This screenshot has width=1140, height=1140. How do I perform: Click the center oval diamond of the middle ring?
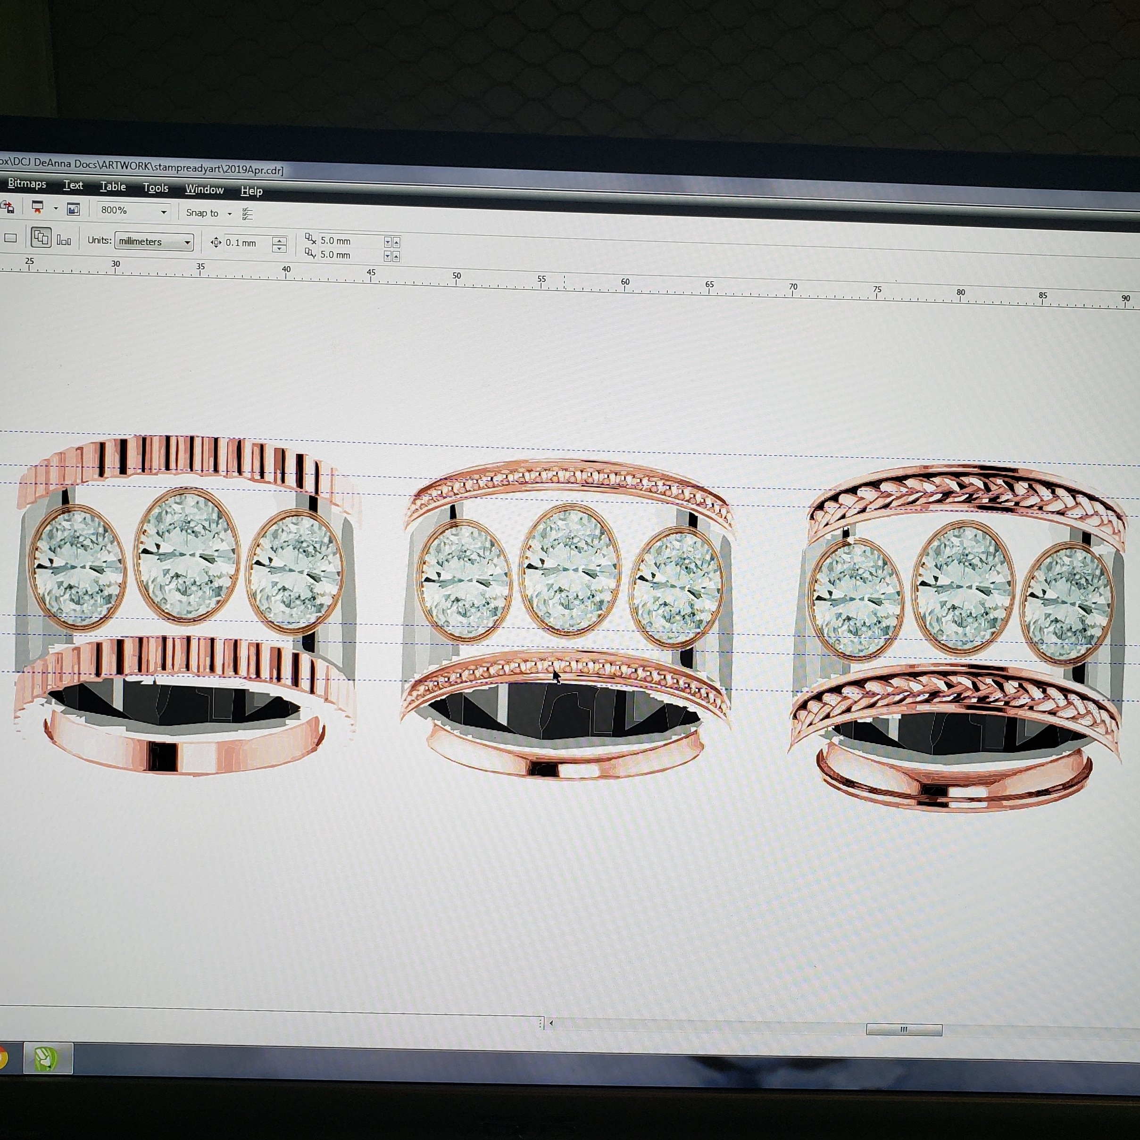(x=569, y=572)
